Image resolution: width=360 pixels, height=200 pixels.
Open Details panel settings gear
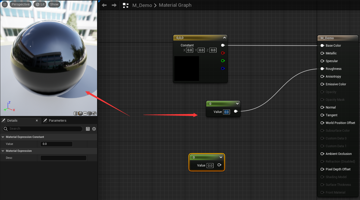coord(94,129)
